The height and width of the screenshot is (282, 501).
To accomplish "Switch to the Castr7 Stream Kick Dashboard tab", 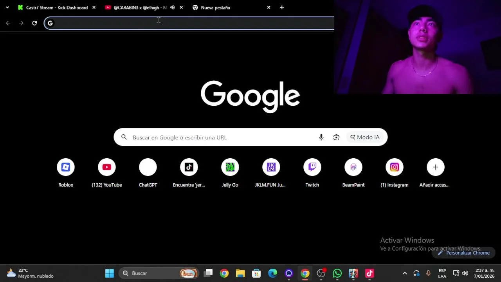I will (x=57, y=7).
